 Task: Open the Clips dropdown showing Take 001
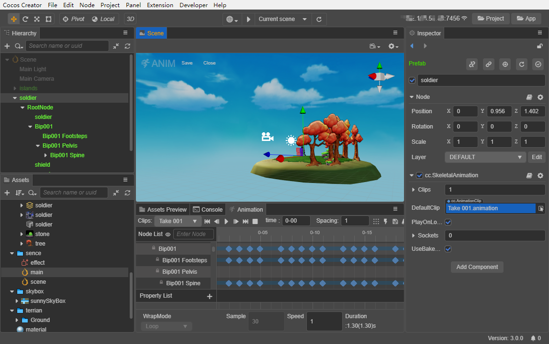pos(178,221)
